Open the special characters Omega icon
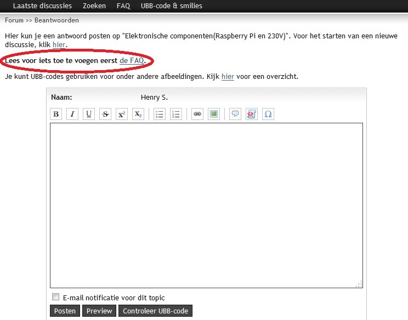This screenshot has height=320, width=408. [x=268, y=114]
